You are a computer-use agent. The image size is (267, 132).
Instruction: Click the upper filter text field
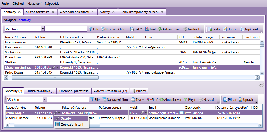tap(66, 29)
